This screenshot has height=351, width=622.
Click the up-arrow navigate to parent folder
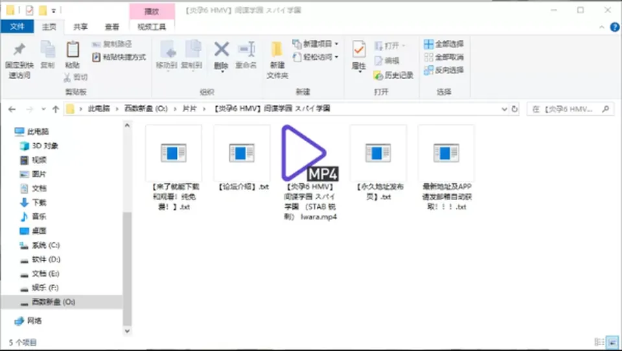56,109
